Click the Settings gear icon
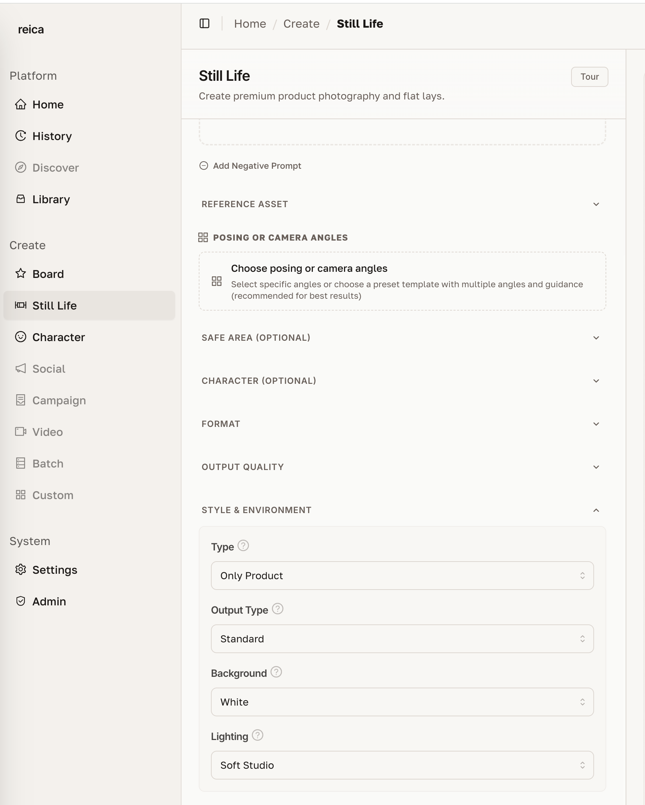 [x=20, y=569]
